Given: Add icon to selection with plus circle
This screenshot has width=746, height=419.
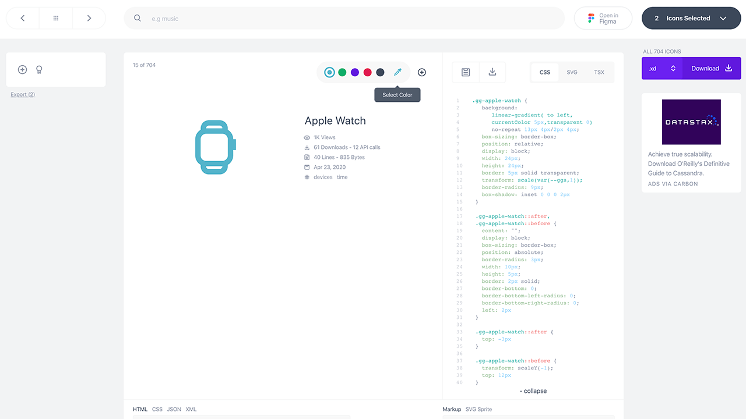Looking at the screenshot, I should [422, 72].
